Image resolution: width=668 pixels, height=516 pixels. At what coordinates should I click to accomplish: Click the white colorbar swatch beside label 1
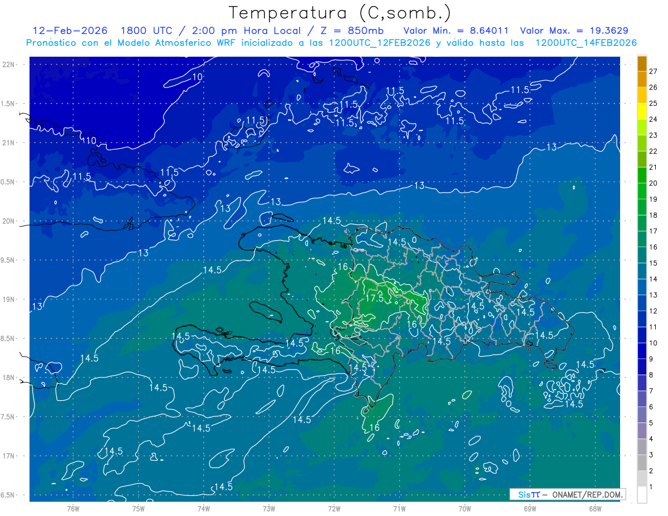642,495
